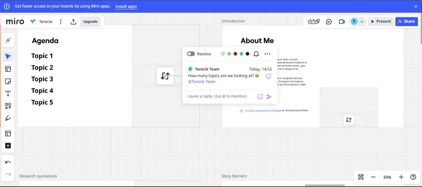Open more tools plus button
Image resolution: width=422 pixels, height=187 pixels.
[8, 146]
